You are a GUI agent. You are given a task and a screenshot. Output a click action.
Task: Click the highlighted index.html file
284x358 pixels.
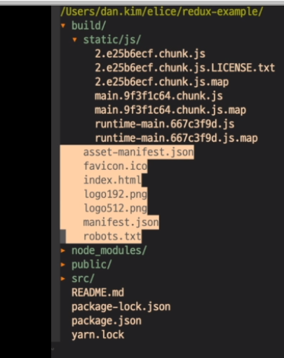(x=112, y=180)
